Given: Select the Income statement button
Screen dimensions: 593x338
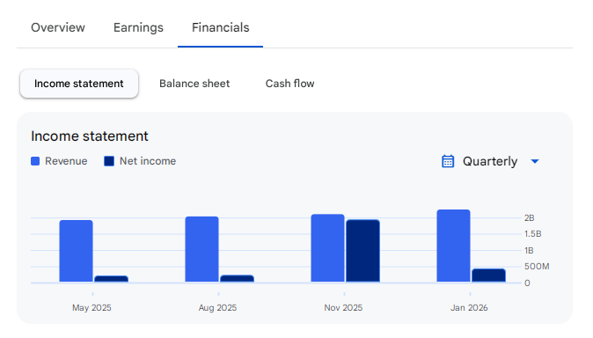Looking at the screenshot, I should 79,84.
